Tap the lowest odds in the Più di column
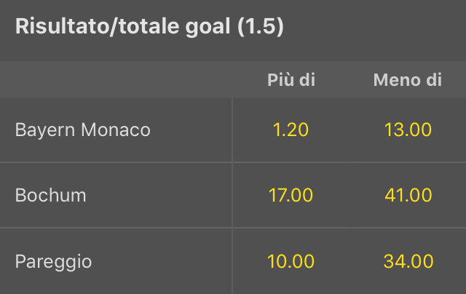 tap(291, 130)
